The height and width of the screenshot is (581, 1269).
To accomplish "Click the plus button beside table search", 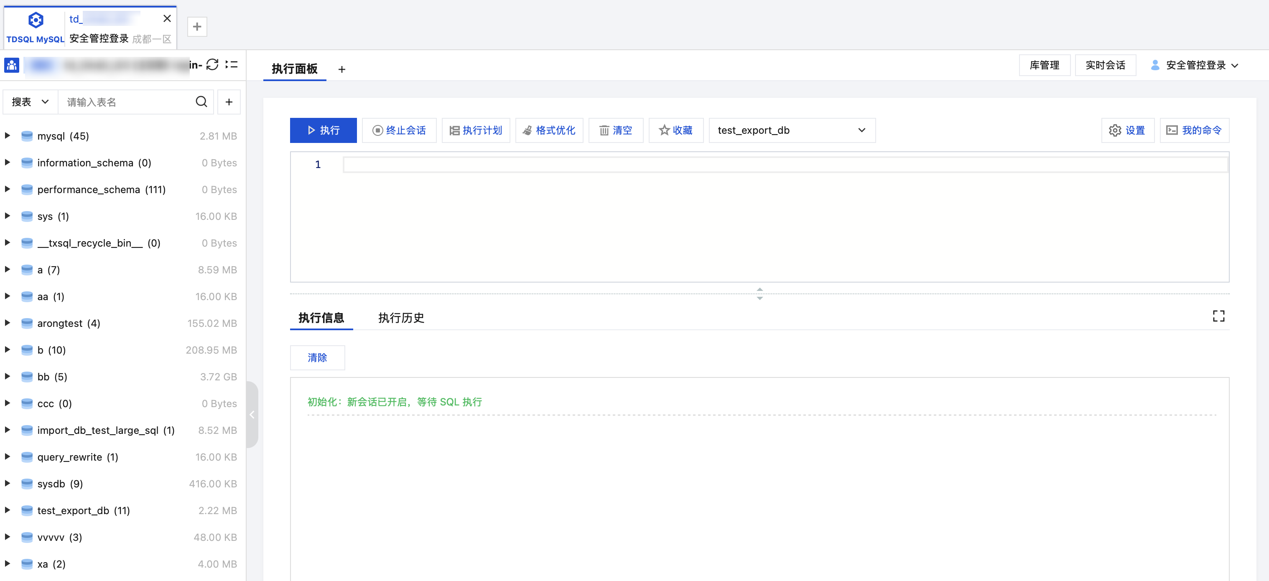I will 229,102.
